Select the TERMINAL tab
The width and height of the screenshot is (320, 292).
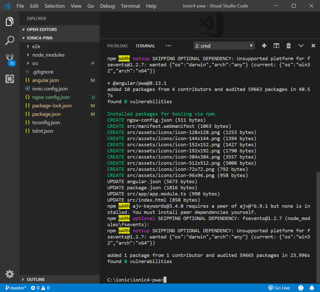click(145, 46)
